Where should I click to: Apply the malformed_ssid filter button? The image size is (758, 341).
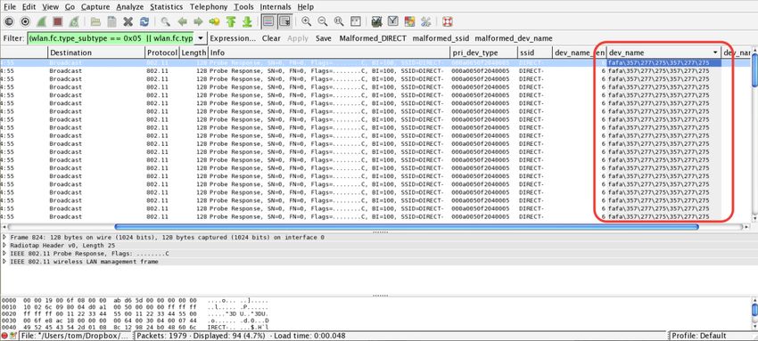[x=441, y=38]
